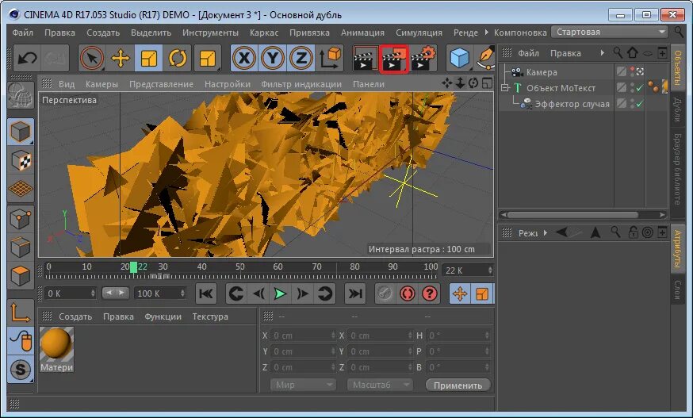Open the Функции menu in material manager
The height and width of the screenshot is (418, 693).
pos(163,316)
